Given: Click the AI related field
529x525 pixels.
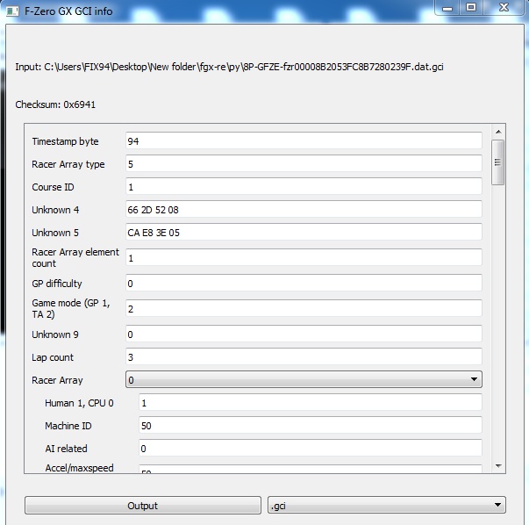Looking at the screenshot, I should point(311,449).
